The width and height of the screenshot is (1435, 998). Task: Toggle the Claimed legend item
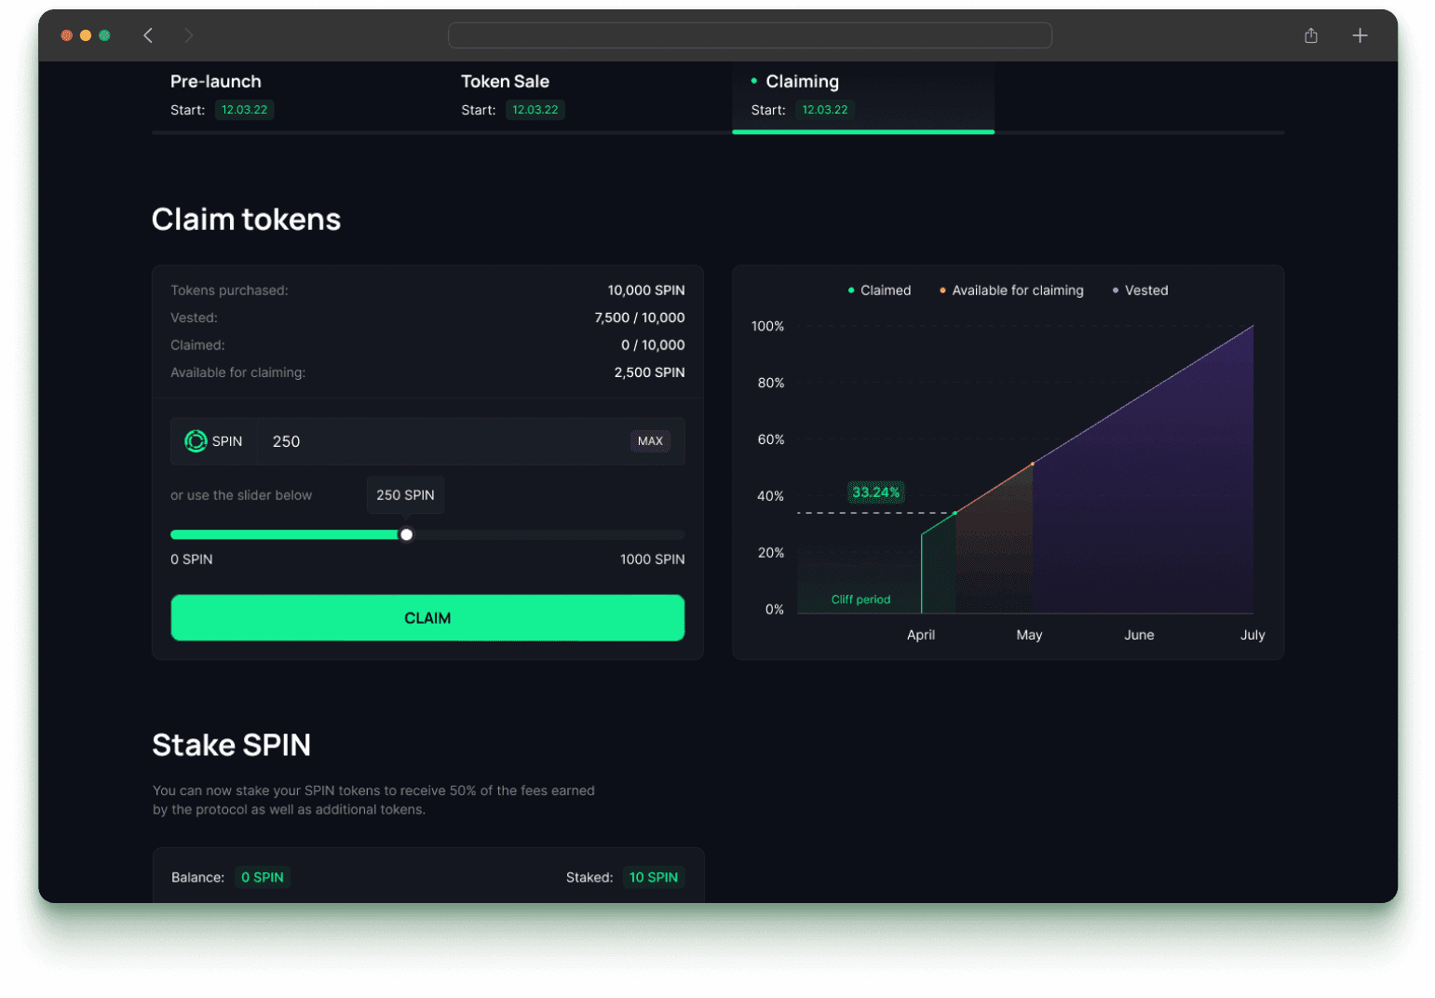pyautogui.click(x=879, y=290)
